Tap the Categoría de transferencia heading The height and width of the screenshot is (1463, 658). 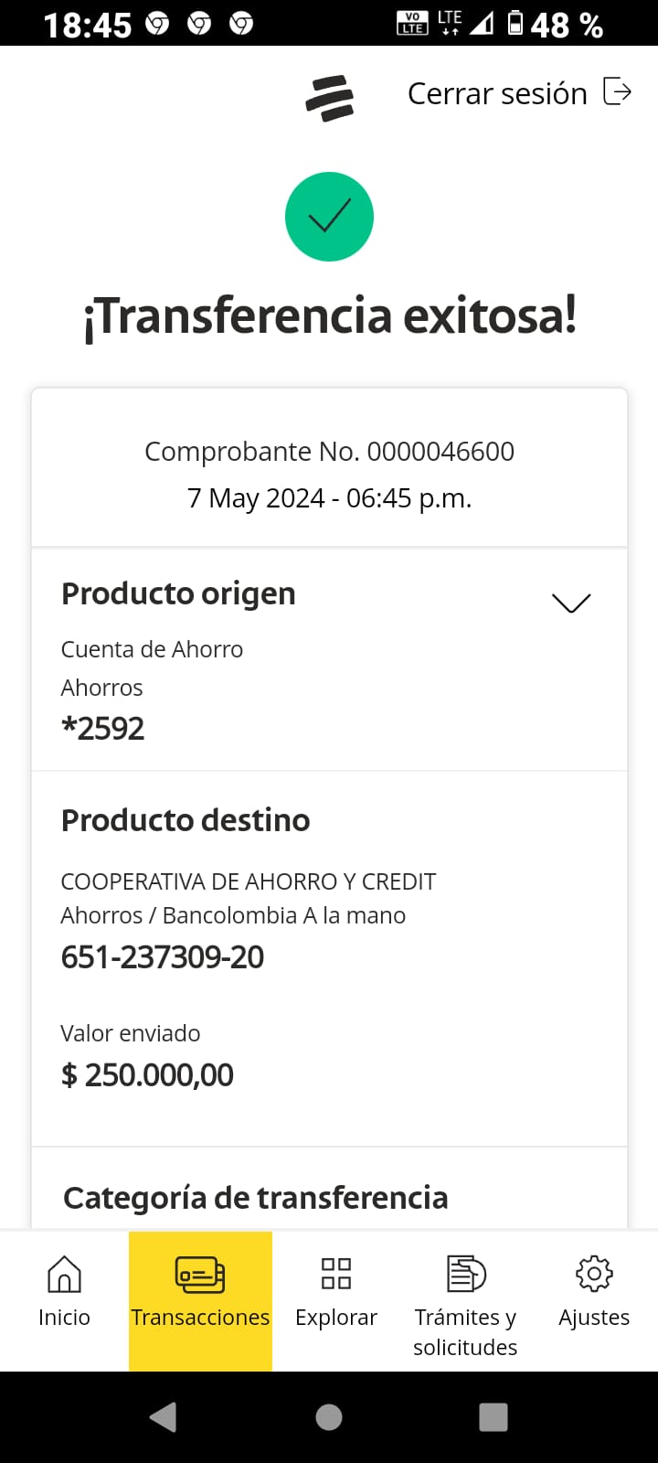[256, 1198]
